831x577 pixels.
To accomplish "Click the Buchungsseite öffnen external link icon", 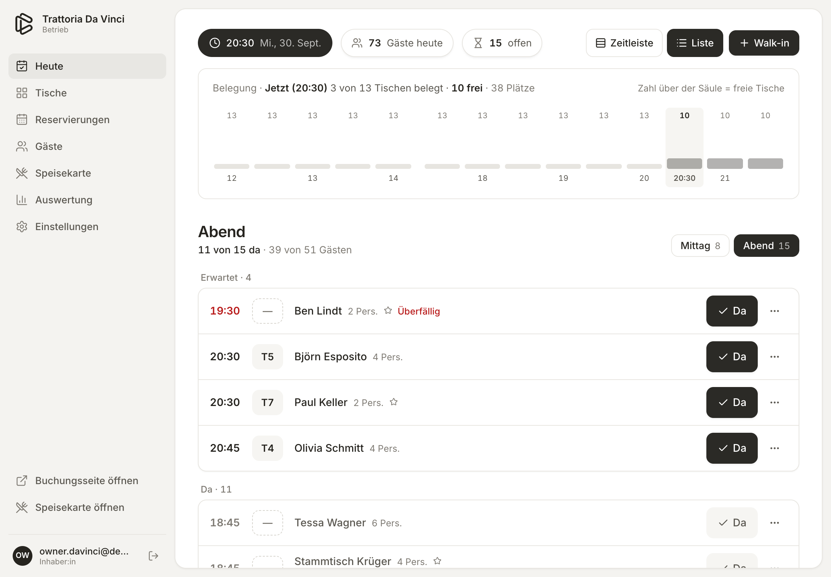I will 22,481.
